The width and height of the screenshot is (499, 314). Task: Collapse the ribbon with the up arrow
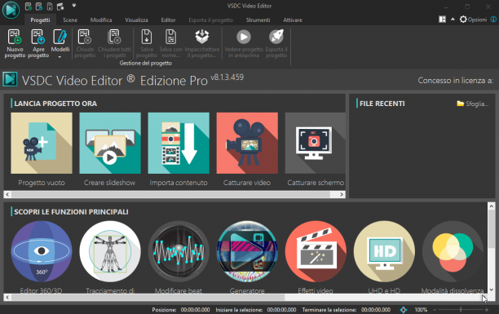click(453, 20)
